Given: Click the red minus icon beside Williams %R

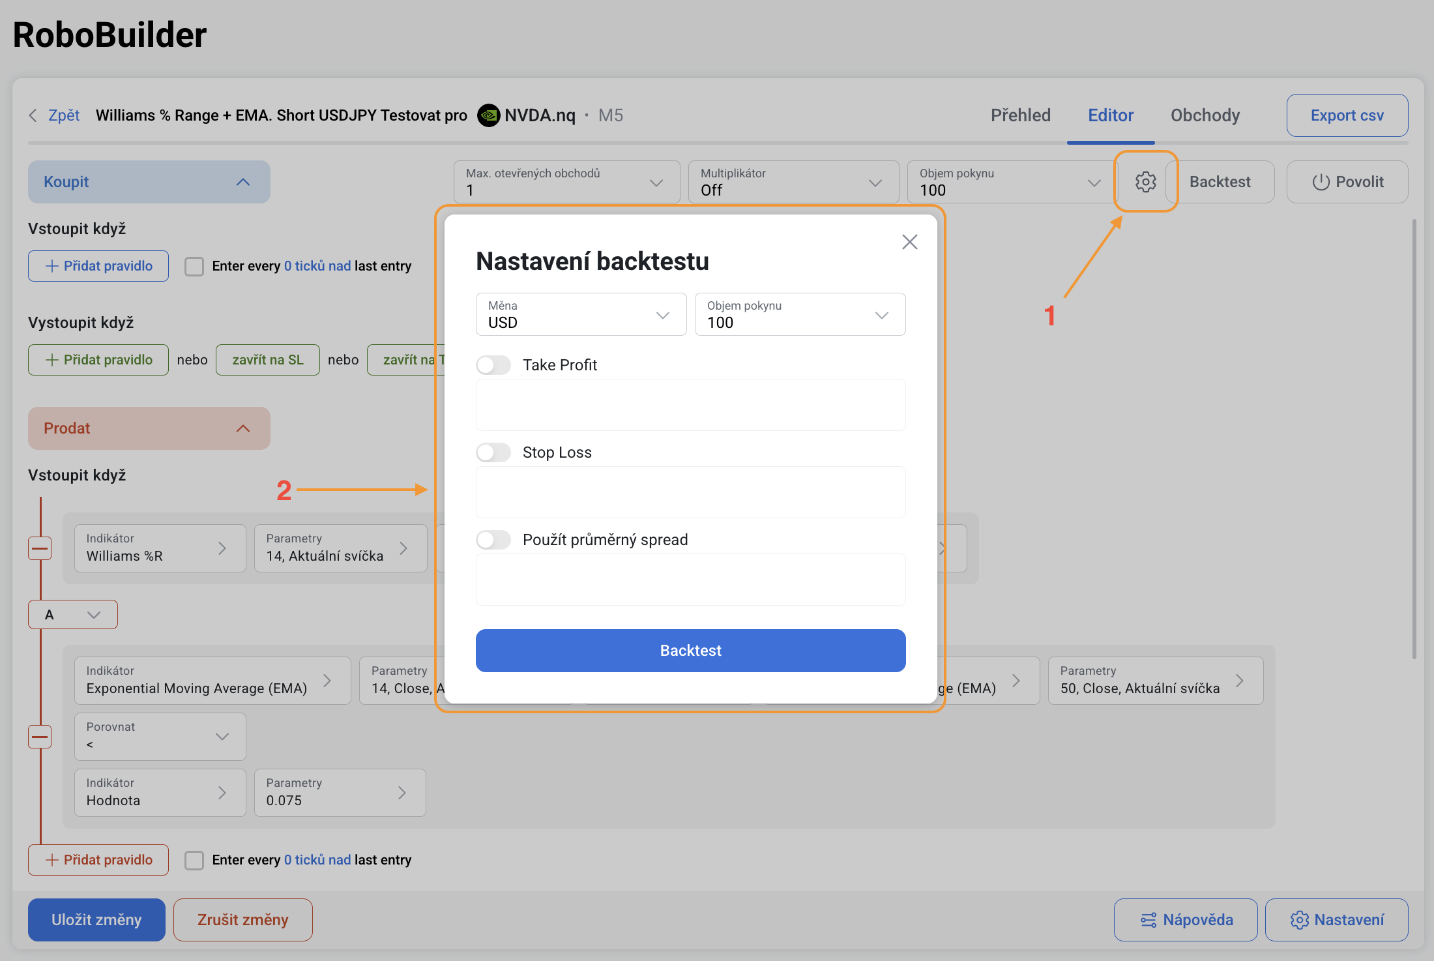Looking at the screenshot, I should pos(40,548).
